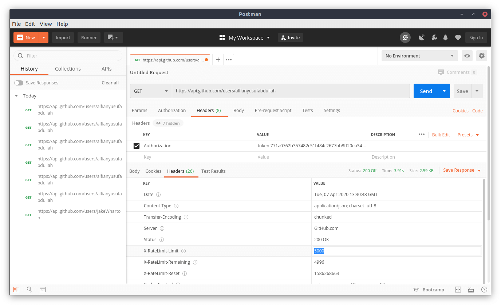Open the Test Results tab
The image size is (501, 307).
click(x=213, y=171)
